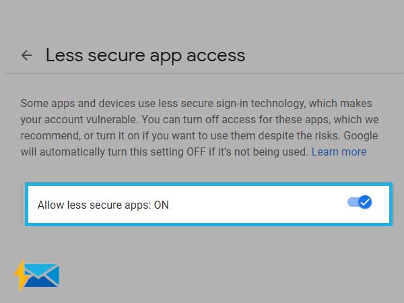
Task: Click the "ON" status text in the card
Action: click(x=162, y=205)
